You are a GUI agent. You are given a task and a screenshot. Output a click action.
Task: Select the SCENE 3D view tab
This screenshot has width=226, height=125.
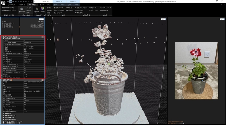[73, 2]
